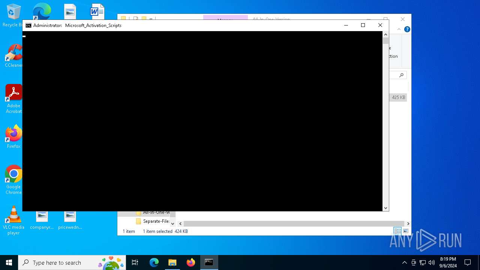480x270 pixels.
Task: Minimize the Microsoft_Activation_Scripts console window
Action: 346,25
